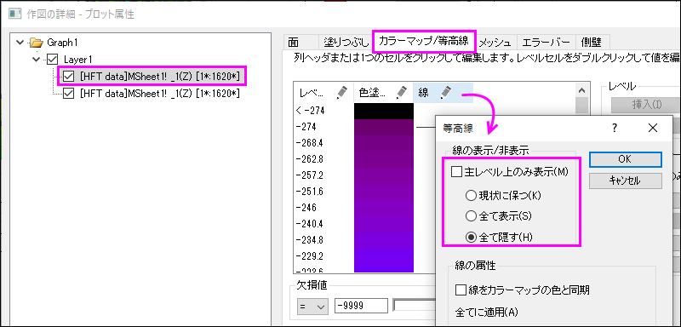
Task: Click the help question mark in 等高線 dialog
Action: (x=614, y=128)
